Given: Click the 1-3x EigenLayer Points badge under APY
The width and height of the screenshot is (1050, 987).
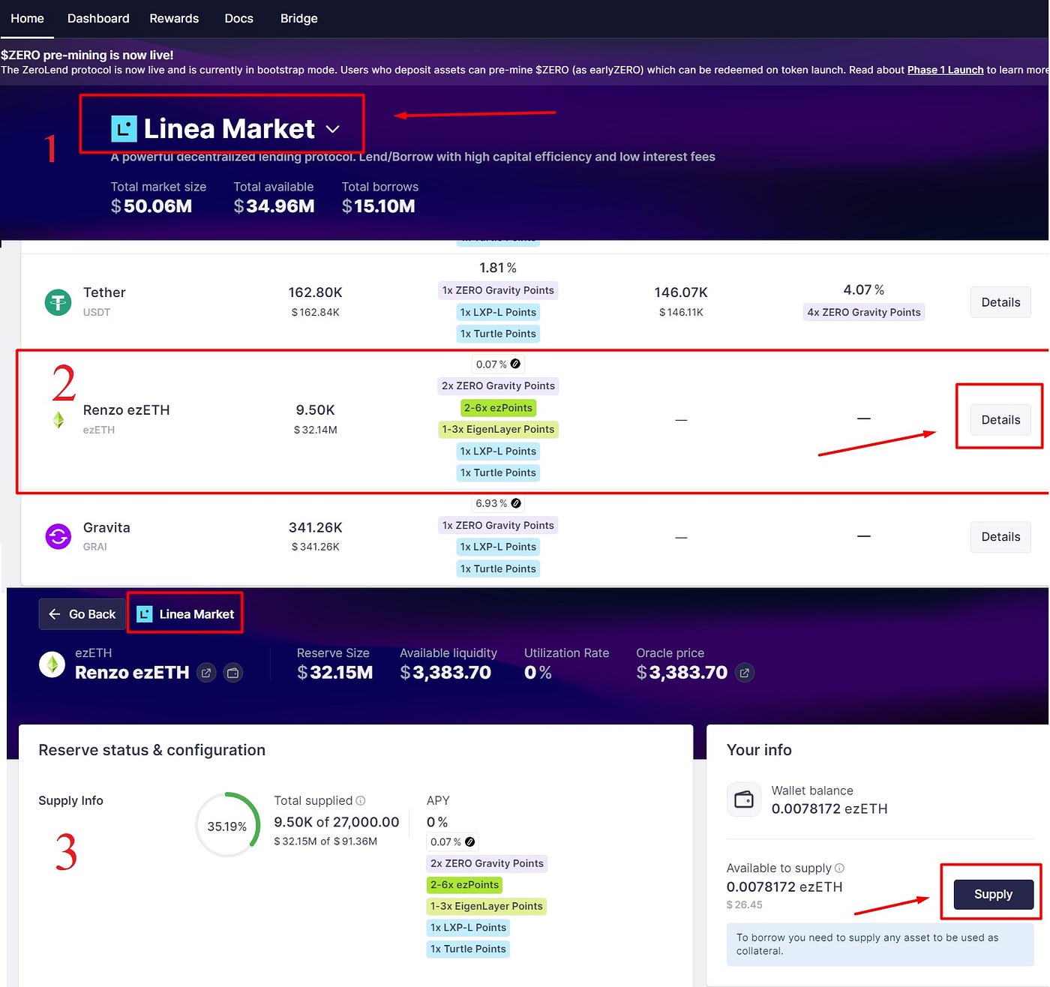Looking at the screenshot, I should [487, 906].
